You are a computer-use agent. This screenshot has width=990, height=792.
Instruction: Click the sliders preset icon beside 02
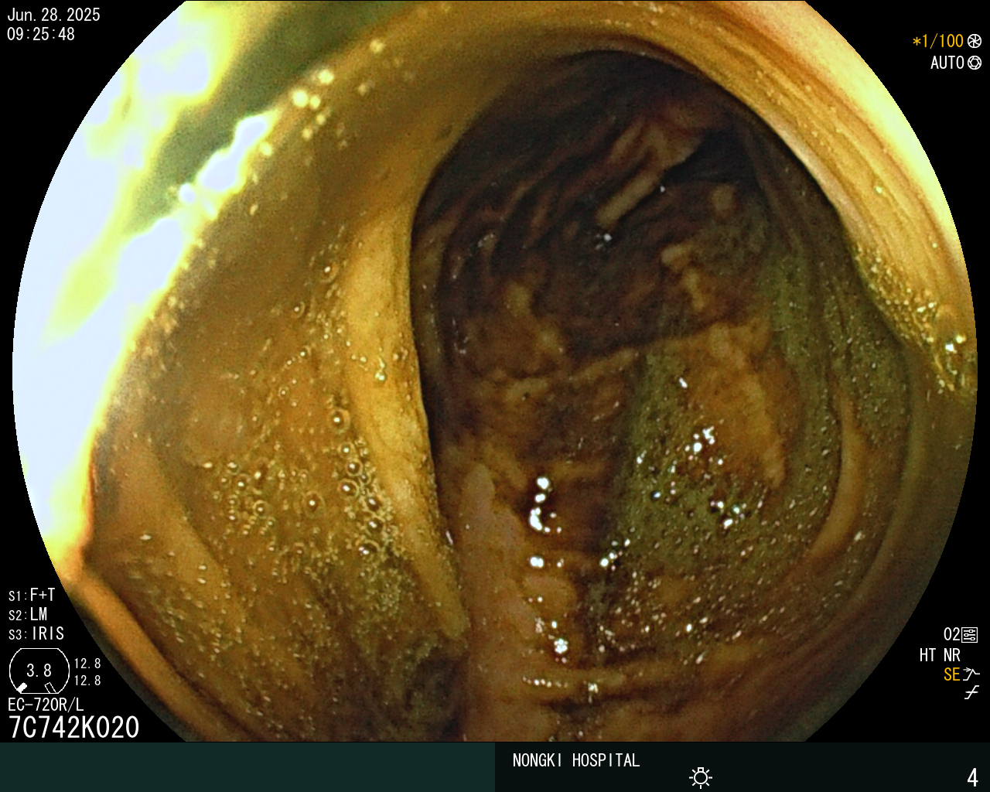pyautogui.click(x=970, y=635)
